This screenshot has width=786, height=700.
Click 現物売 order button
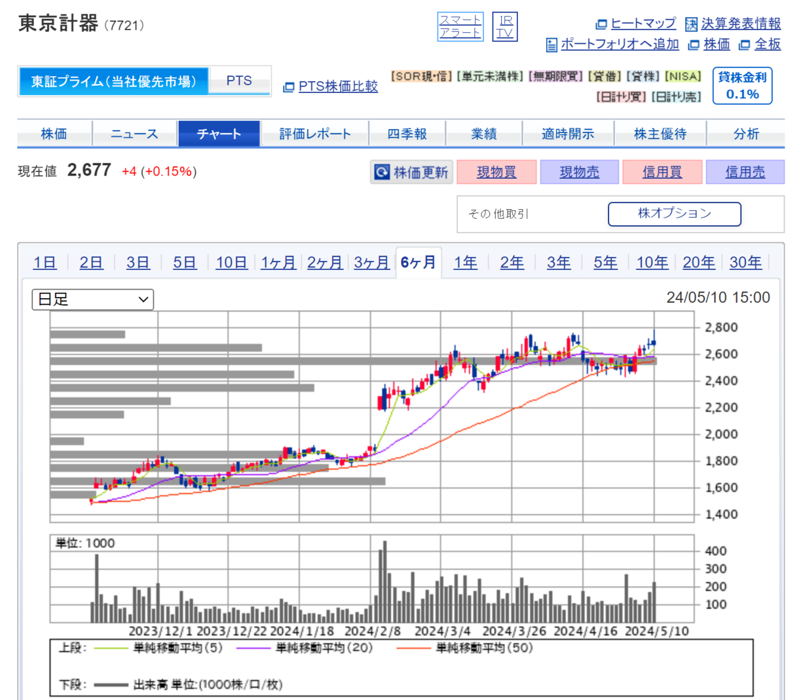click(x=580, y=172)
